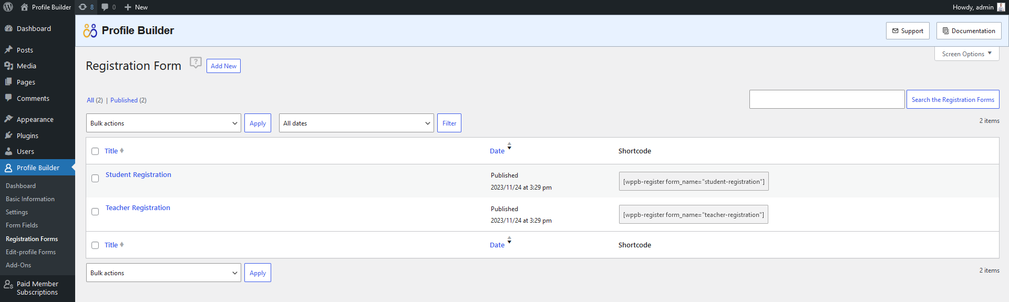Viewport: 1009px width, 302px height.
Task: Click the registration forms search input field
Action: (827, 99)
